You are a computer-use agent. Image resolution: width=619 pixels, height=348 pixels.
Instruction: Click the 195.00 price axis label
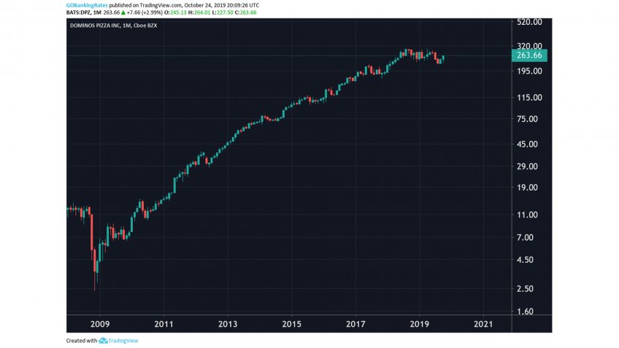pyautogui.click(x=529, y=71)
